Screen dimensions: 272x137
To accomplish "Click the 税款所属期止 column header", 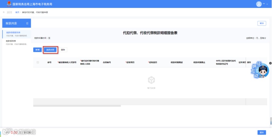I will [x=199, y=62].
